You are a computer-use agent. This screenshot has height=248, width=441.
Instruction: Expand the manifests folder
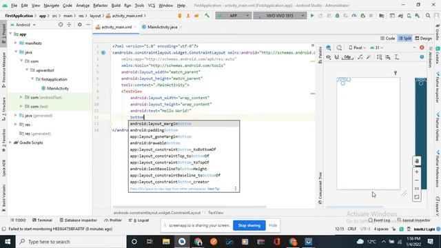click(16, 43)
